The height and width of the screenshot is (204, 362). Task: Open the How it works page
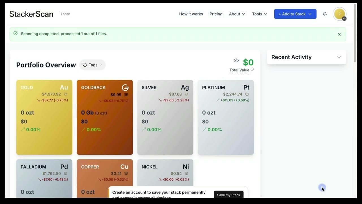point(191,14)
